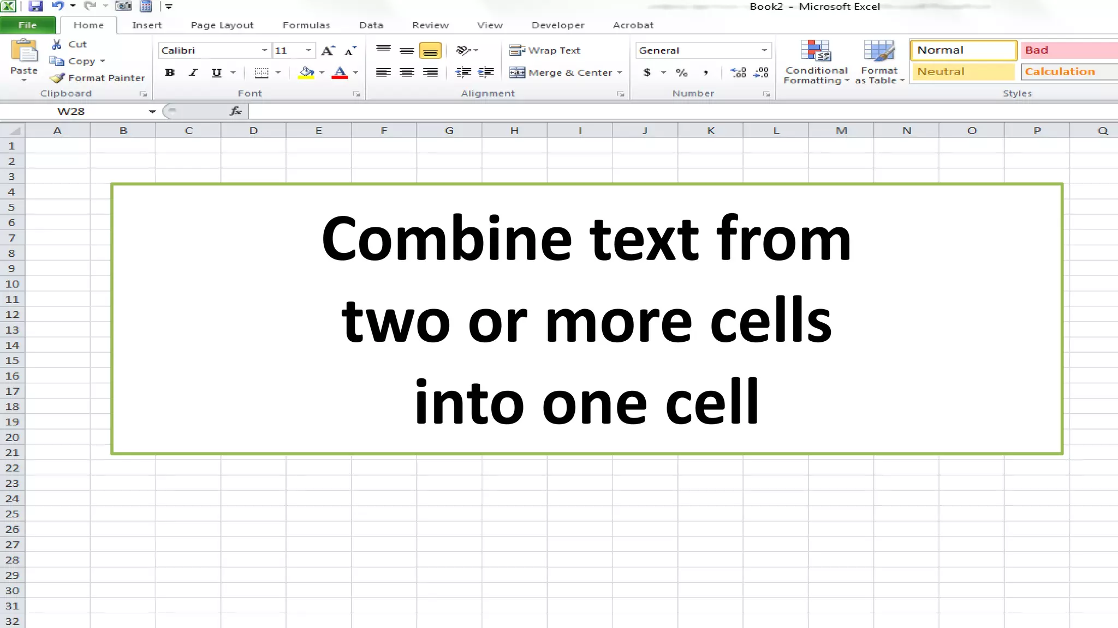This screenshot has height=628, width=1118.
Task: Click the Increase Decimal icon
Action: pyautogui.click(x=738, y=72)
